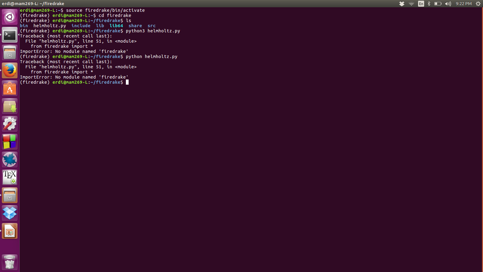483x272 pixels.
Task: Launch the colored cubes application
Action: [10, 142]
